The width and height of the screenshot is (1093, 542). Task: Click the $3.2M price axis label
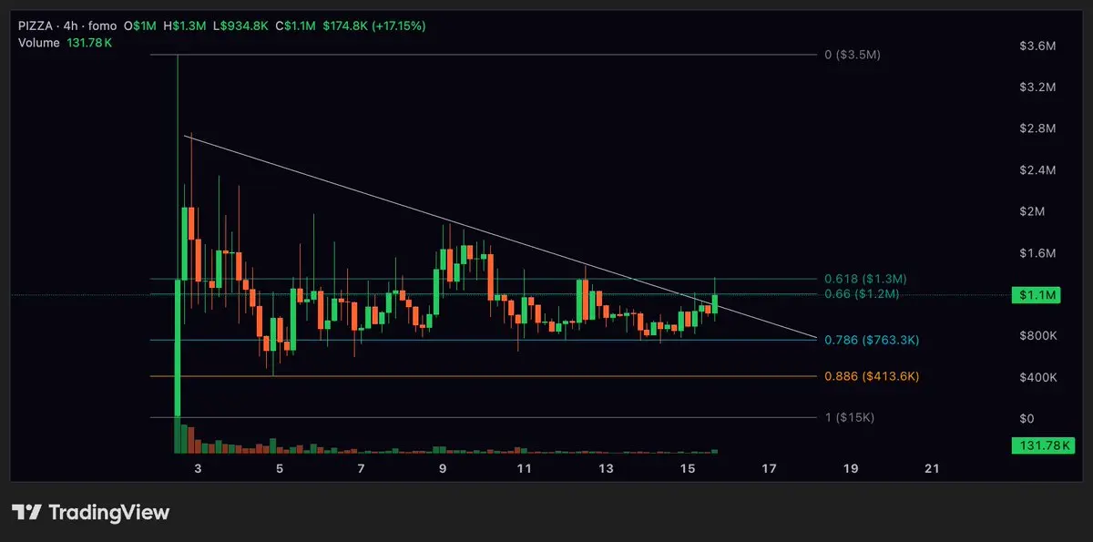[x=1038, y=87]
